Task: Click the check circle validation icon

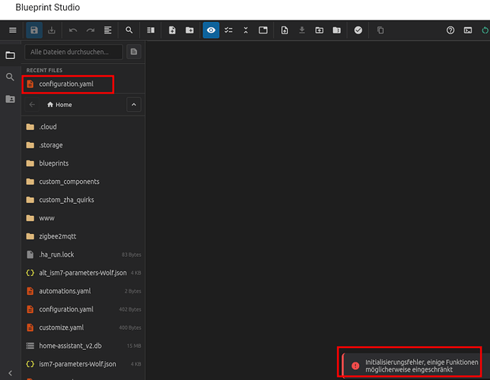Action: [x=358, y=30]
